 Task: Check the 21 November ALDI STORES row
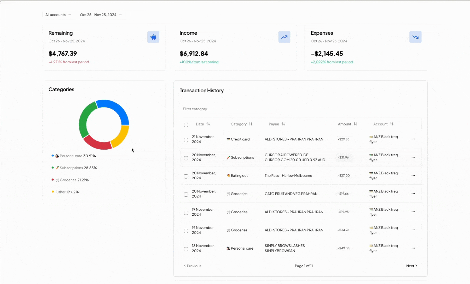pyautogui.click(x=186, y=140)
